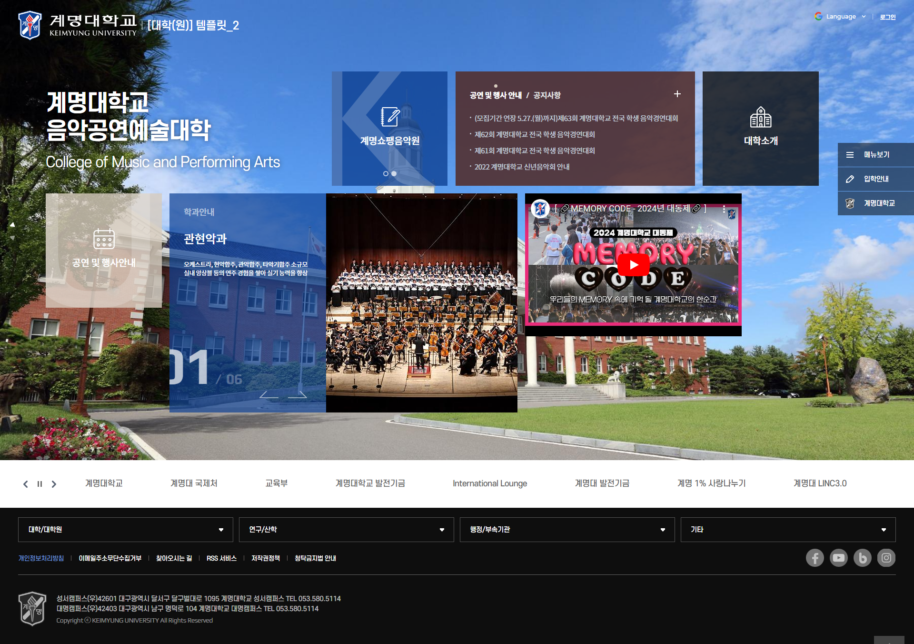Open the 계명 1% 사랑나누기 banner link

[711, 483]
